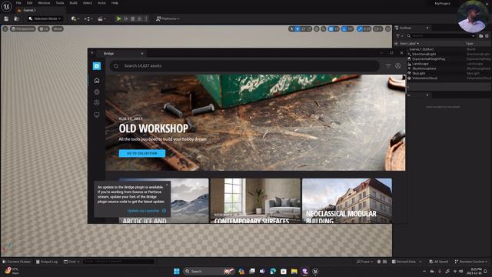Open the Blueprints dropdown in toolbar

(88, 18)
